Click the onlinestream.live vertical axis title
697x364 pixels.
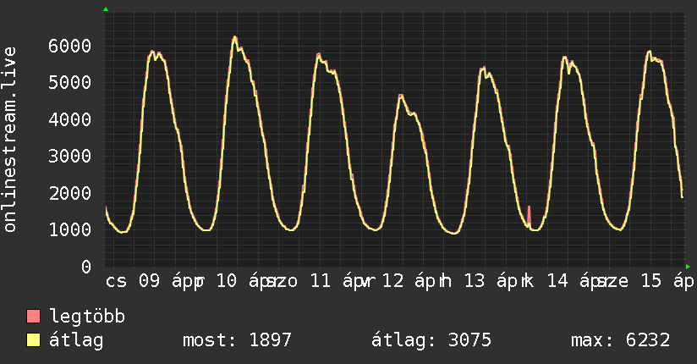pos(11,140)
